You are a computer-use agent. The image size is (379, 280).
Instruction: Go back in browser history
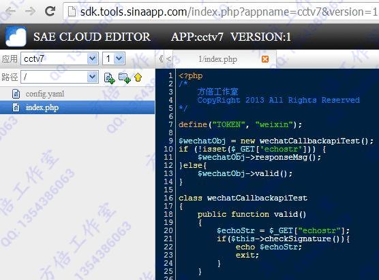10,11
